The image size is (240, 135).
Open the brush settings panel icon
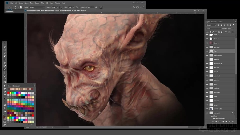pyautogui.click(x=21, y=7)
